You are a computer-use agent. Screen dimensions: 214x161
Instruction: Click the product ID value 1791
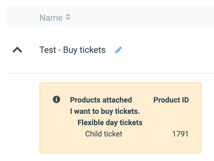coord(180,134)
